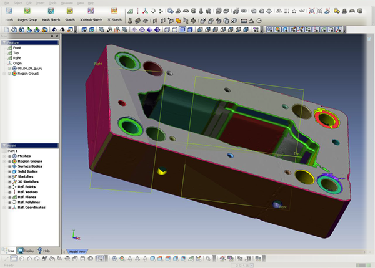Activate the Sketch mode icon
This screenshot has height=268, width=375.
pos(70,11)
